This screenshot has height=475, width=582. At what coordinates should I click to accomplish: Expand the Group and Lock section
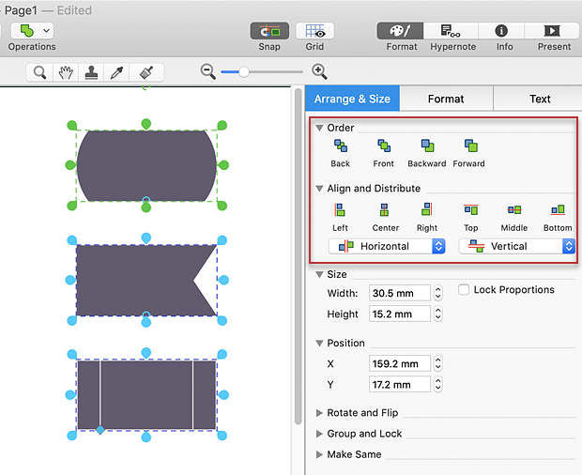click(319, 434)
